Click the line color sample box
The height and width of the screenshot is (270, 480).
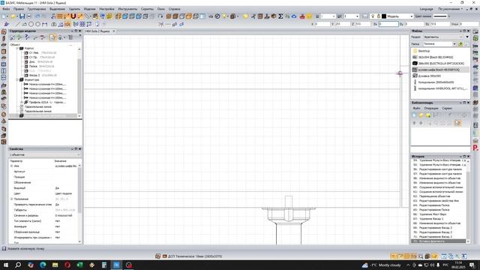[440, 16]
